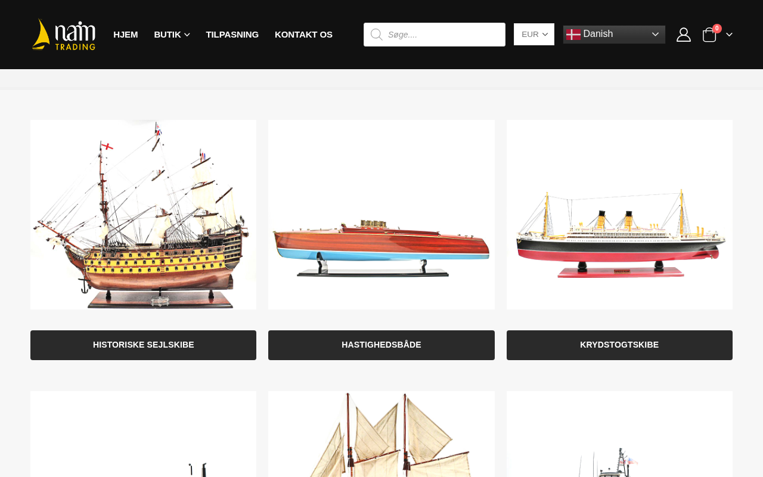The width and height of the screenshot is (763, 477).
Task: Open the EUR currency dropdown
Action: 534,35
